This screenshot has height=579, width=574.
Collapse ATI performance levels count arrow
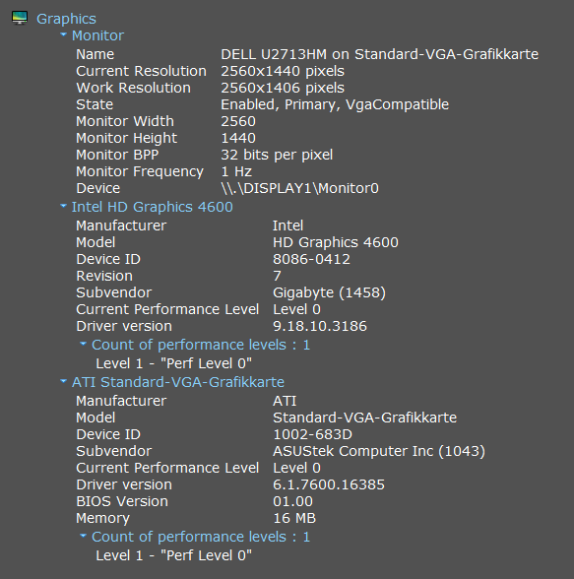tap(83, 536)
